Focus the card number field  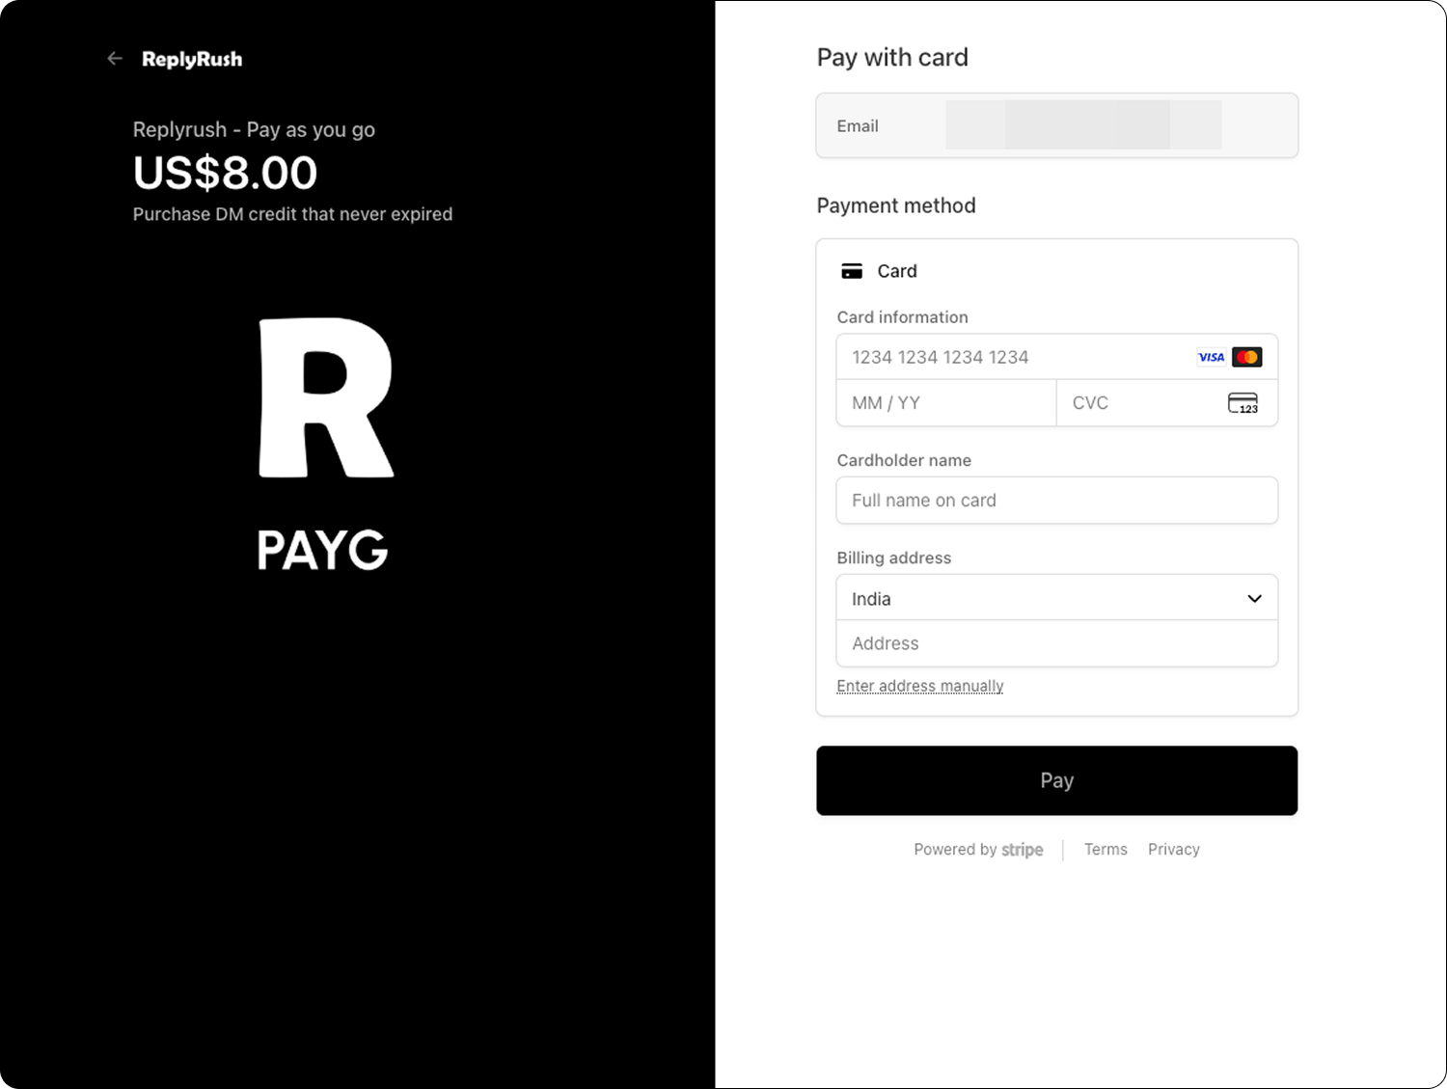point(1057,357)
